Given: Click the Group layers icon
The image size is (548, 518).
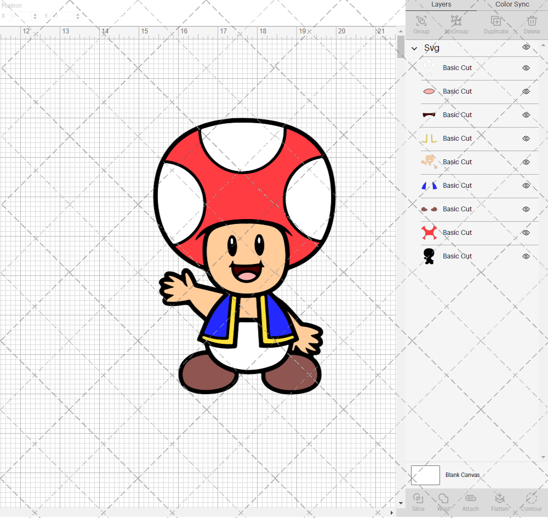Looking at the screenshot, I should 421,21.
